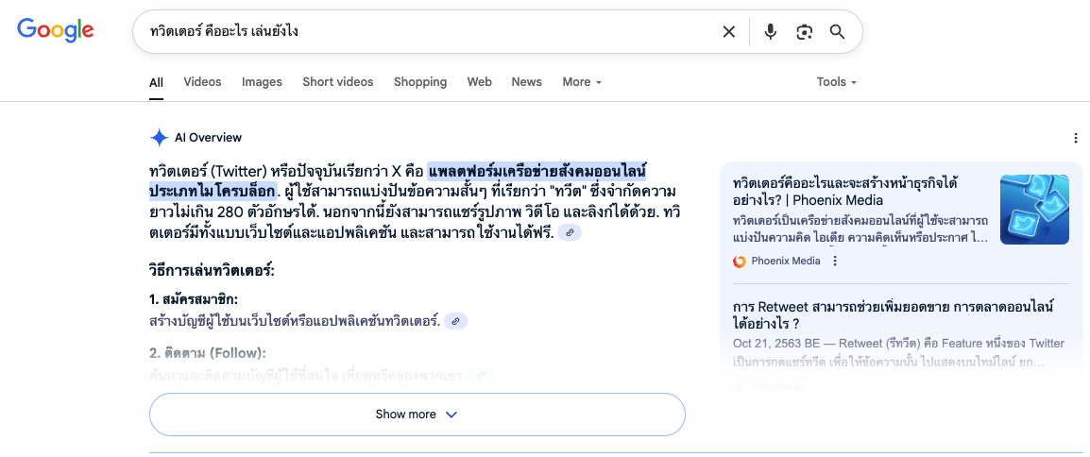The width and height of the screenshot is (1090, 457).
Task: Start voice search with microphone icon
Action: click(x=770, y=32)
